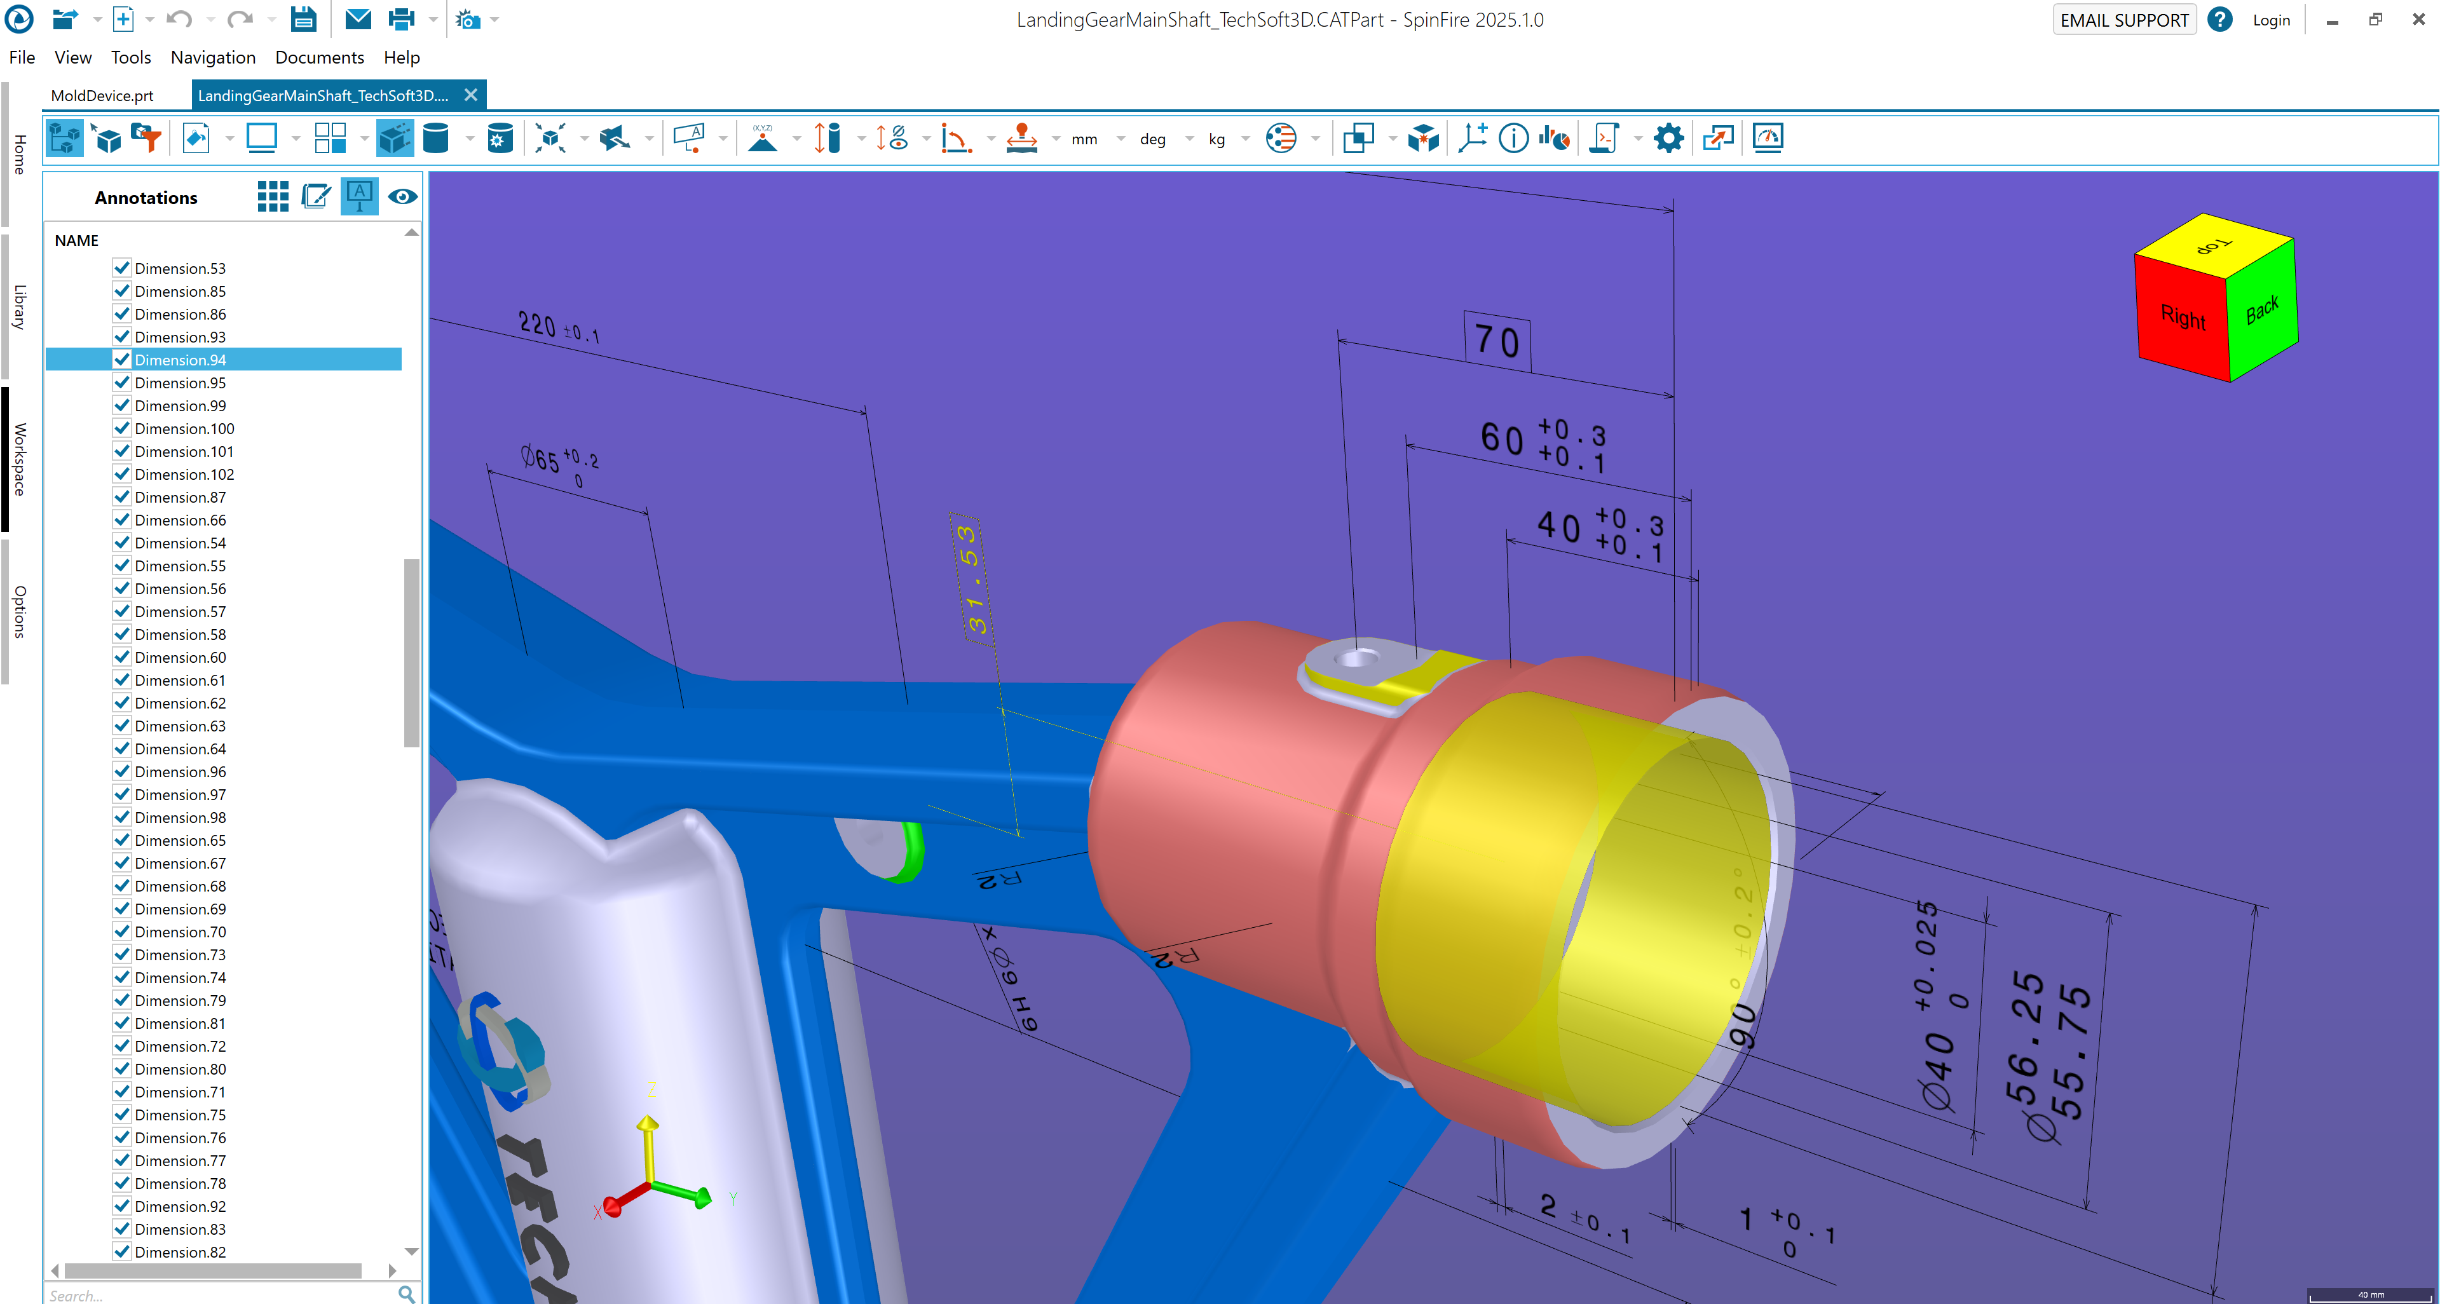Click the performance gauge monitor icon

[x=1768, y=139]
